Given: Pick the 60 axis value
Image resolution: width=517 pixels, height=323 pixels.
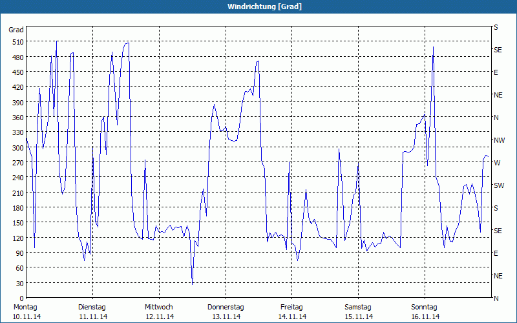Looking at the screenshot, I should 19,268.
